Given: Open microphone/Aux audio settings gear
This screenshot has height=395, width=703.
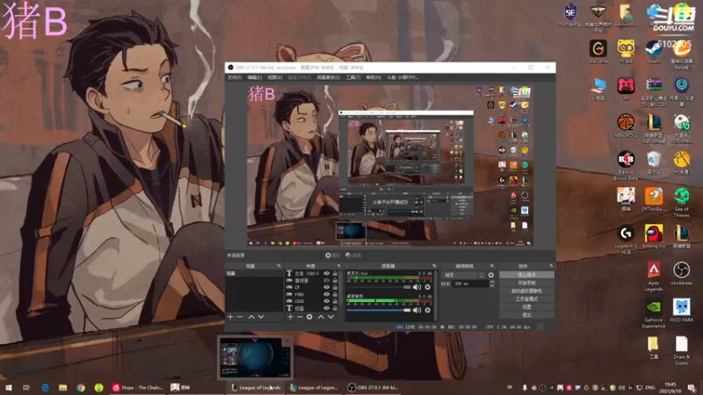Looking at the screenshot, I should 428,287.
